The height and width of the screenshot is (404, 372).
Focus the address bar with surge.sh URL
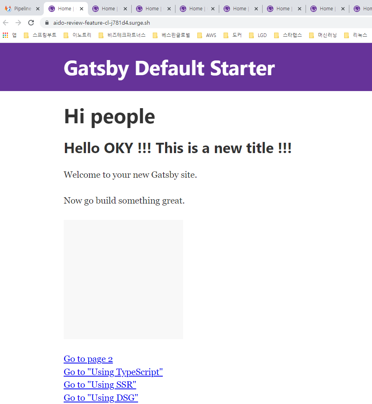coord(206,23)
